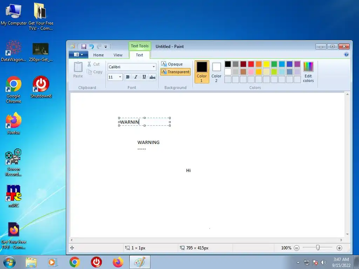
Task: Select Transparent background option
Action: [175, 72]
